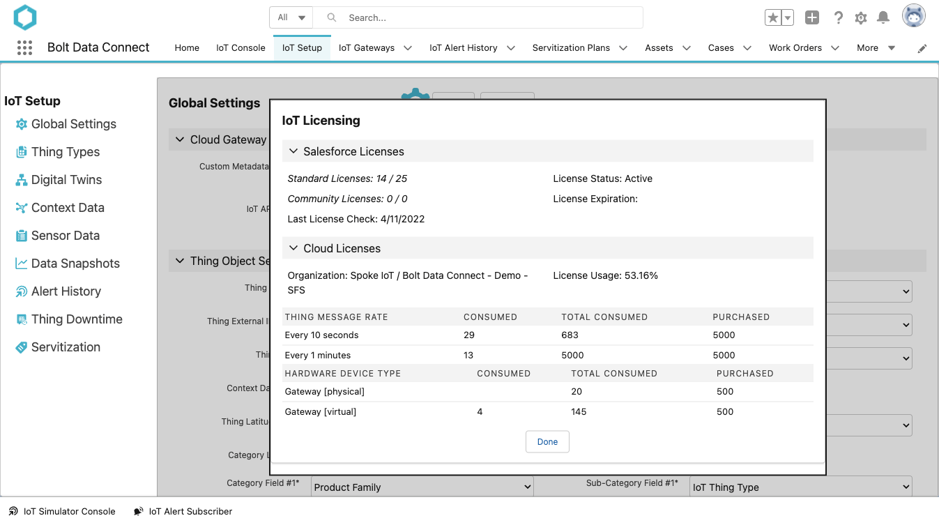Open the Work Orders chevron menu
The width and height of the screenshot is (939, 525).
point(836,48)
